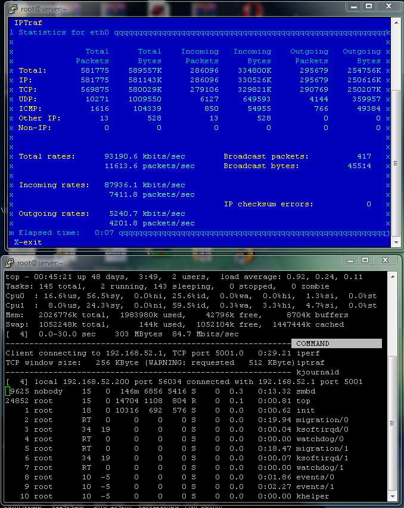Minimize the top terminal window
Screen dimensions: 404x508
[x=350, y=260]
